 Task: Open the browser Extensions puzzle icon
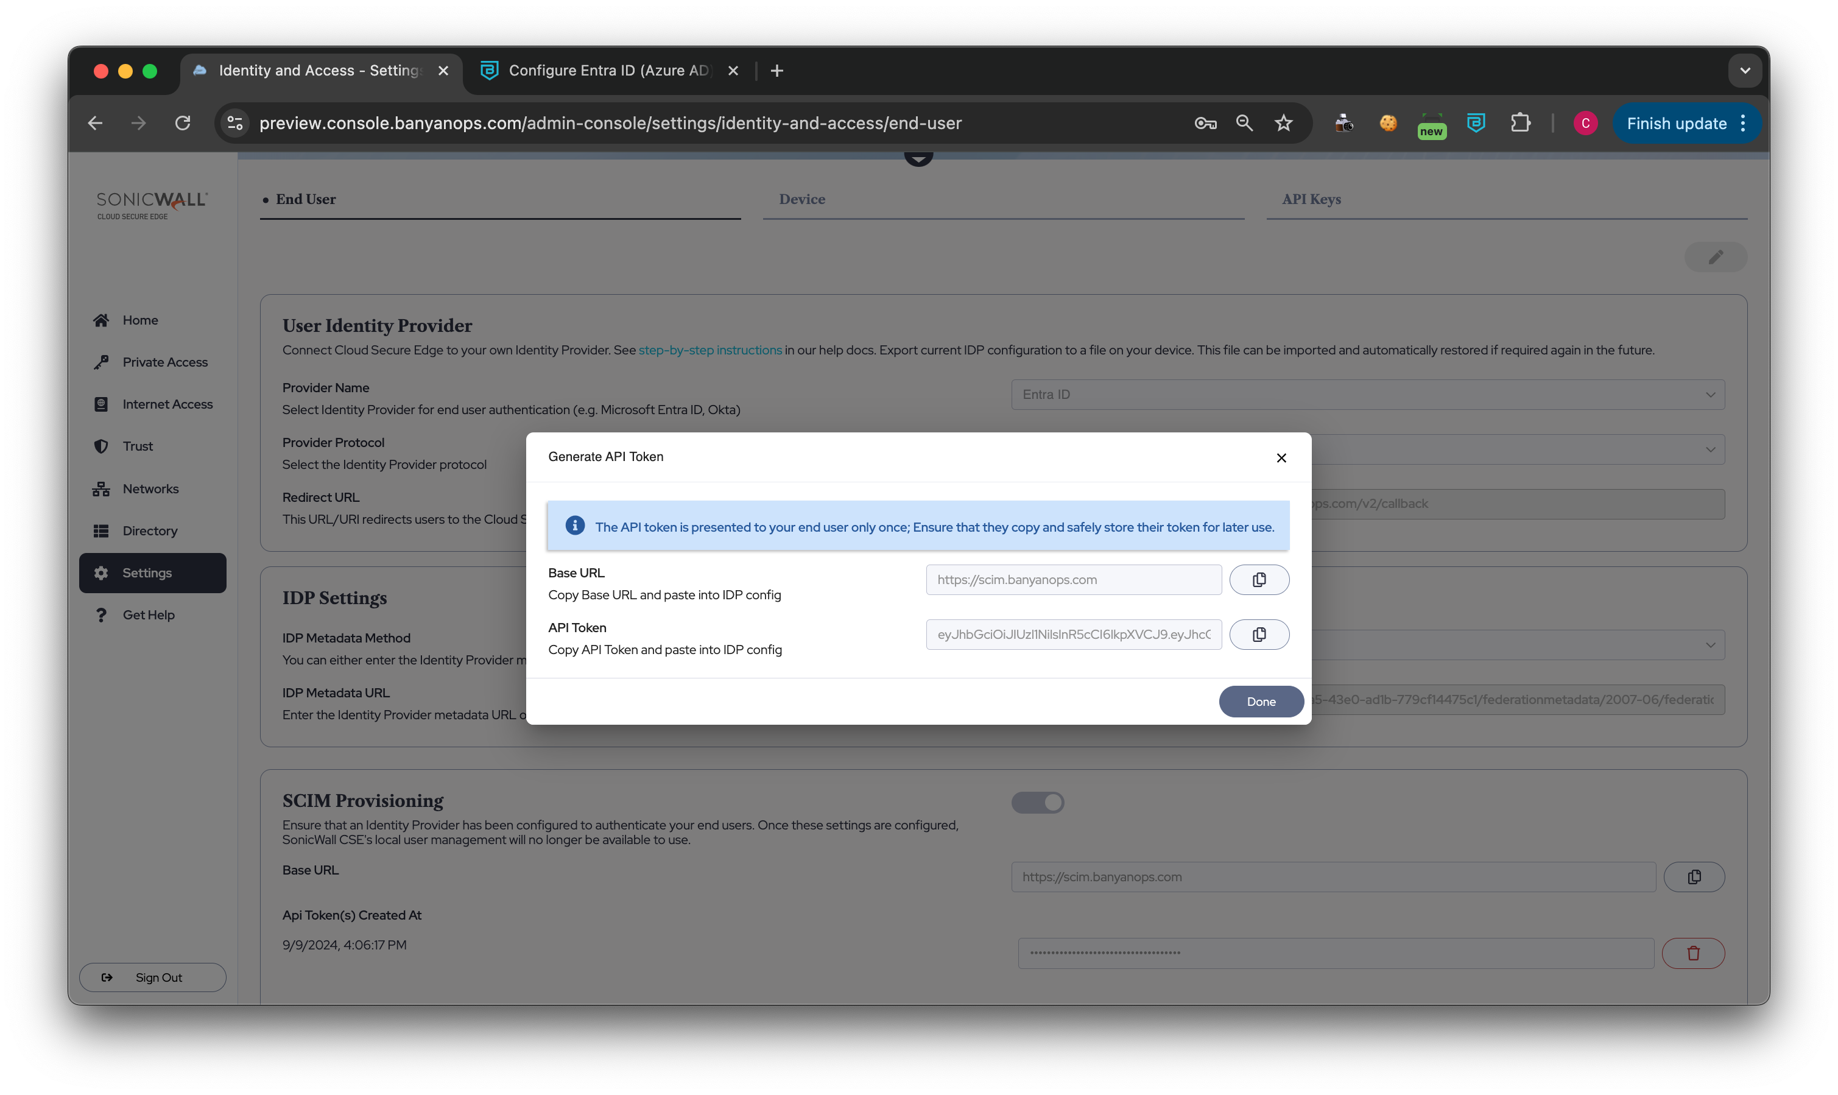click(1520, 123)
